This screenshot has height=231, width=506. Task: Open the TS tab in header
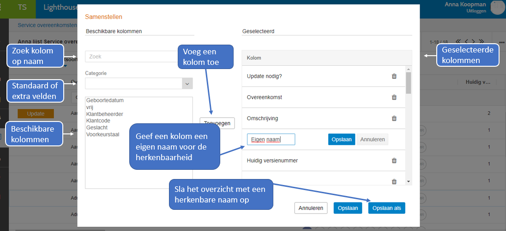pyautogui.click(x=22, y=7)
